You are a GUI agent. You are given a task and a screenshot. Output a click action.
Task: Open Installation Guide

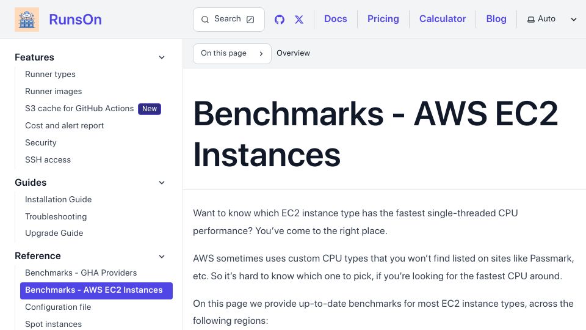[59, 199]
